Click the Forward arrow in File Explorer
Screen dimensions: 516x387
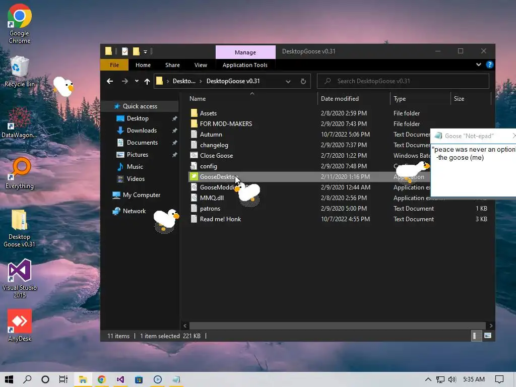(x=125, y=81)
